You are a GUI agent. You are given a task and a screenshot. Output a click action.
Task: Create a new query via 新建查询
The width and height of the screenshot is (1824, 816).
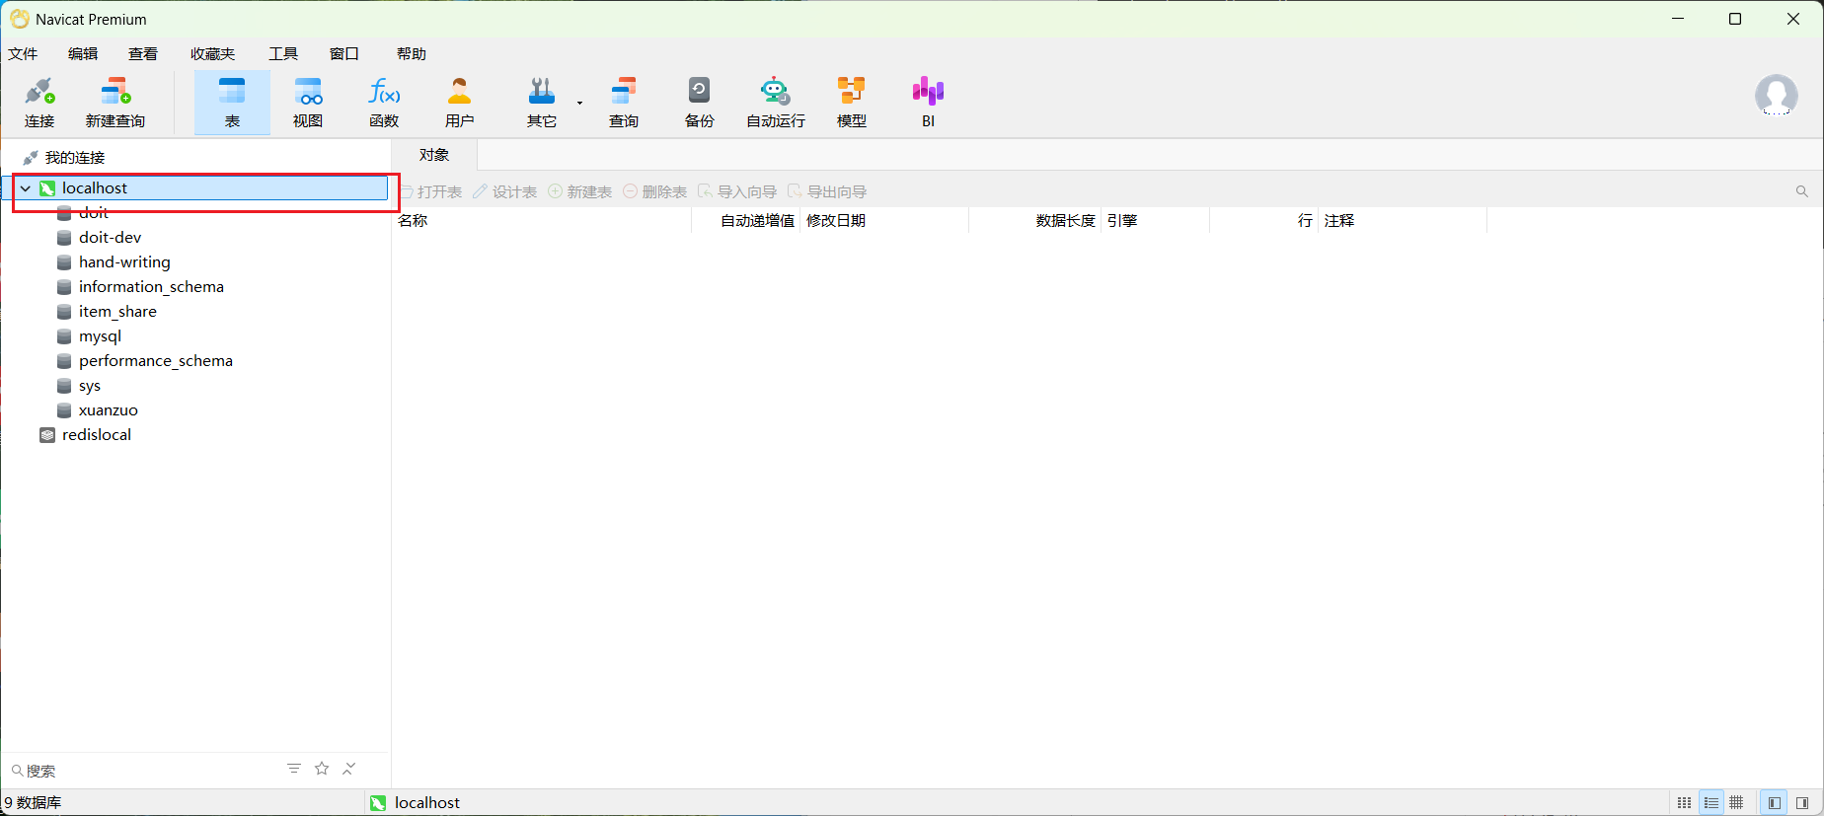click(x=115, y=103)
